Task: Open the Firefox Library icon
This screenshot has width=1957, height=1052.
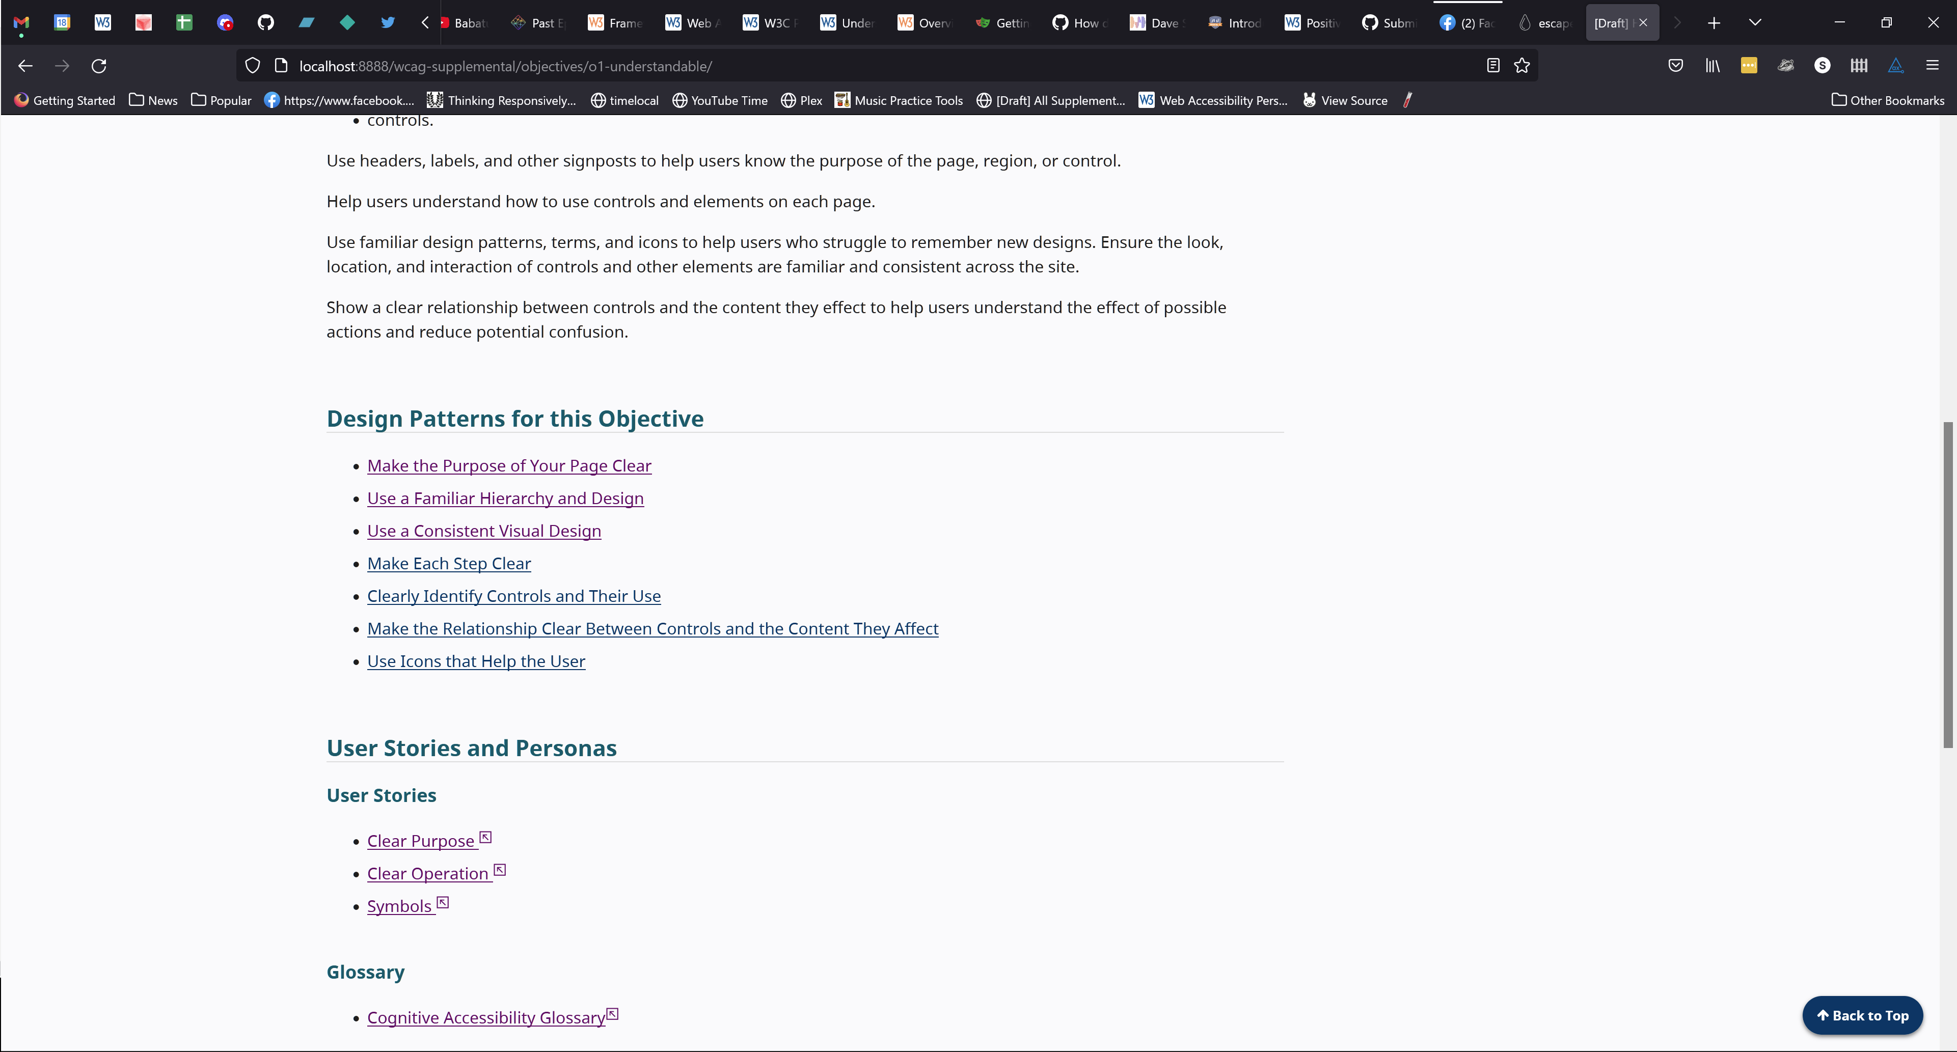Action: [1711, 66]
